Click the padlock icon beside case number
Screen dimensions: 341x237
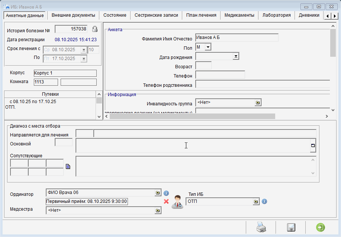94,29
